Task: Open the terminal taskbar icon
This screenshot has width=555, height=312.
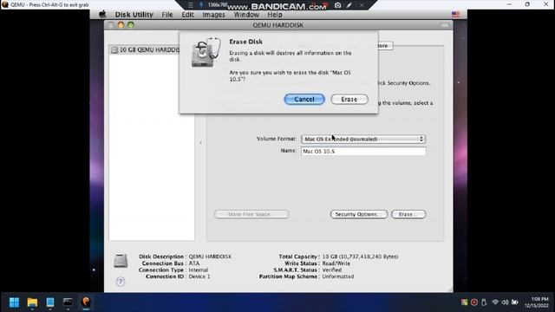Action: point(68,302)
